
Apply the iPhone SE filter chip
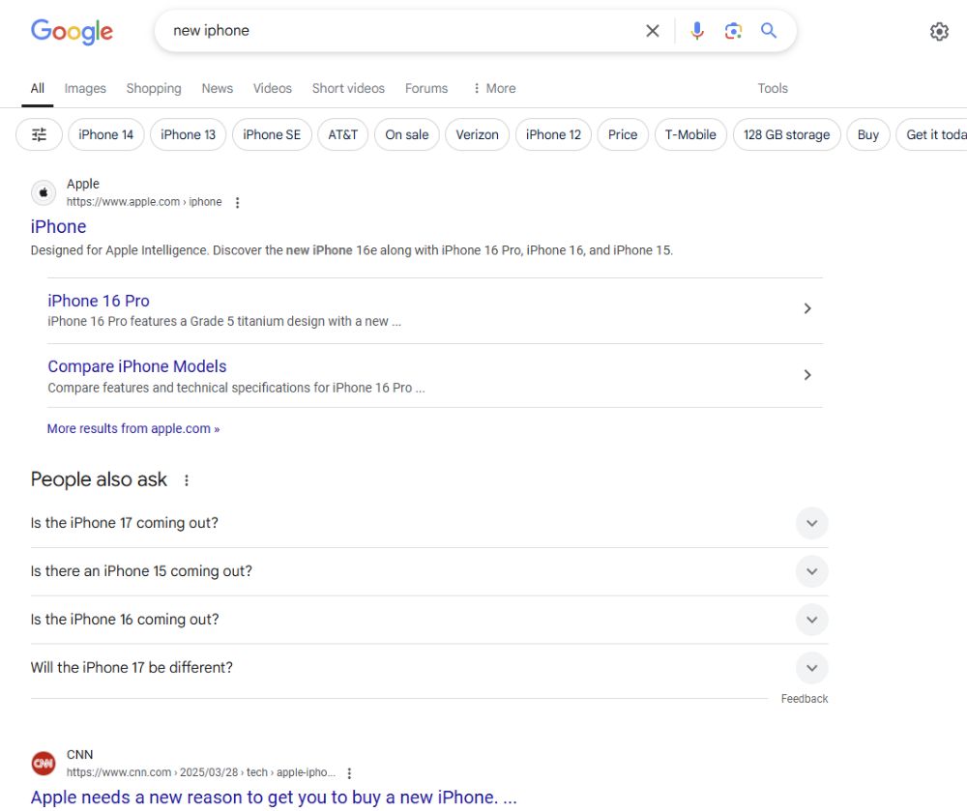pyautogui.click(x=272, y=134)
